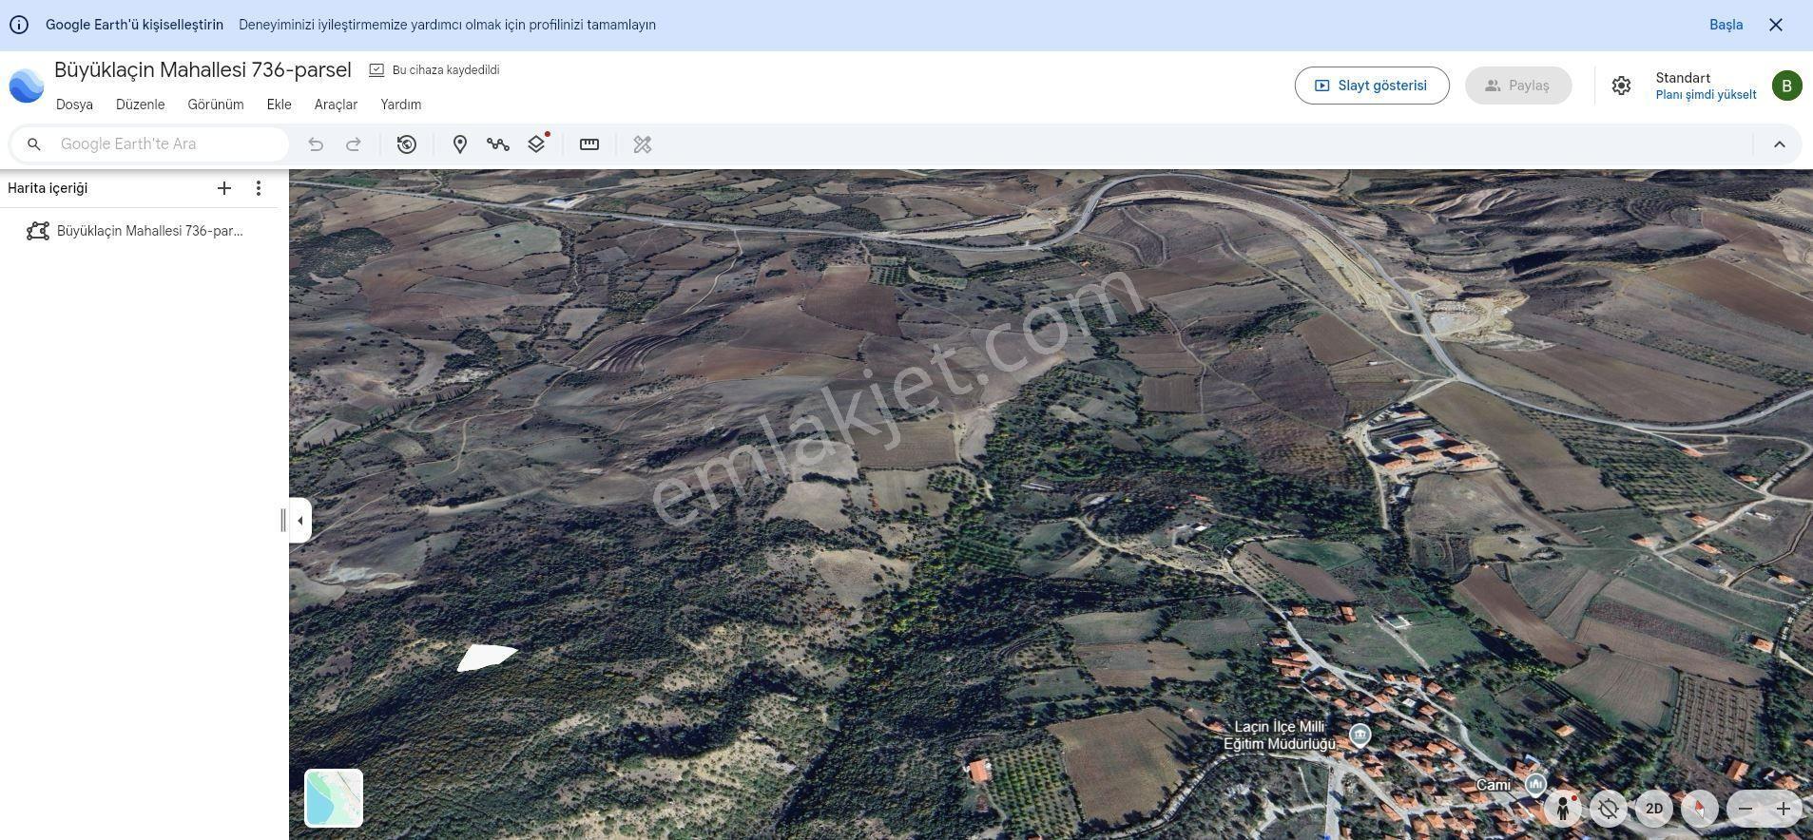Viewport: 1813px width, 840px height.
Task: Click the undo arrow icon
Action: pyautogui.click(x=316, y=144)
